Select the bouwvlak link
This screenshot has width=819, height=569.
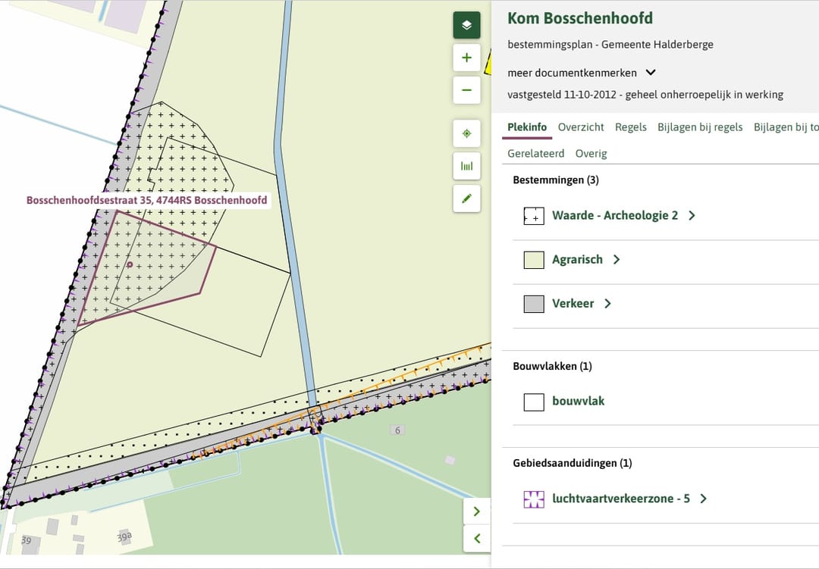pos(578,402)
